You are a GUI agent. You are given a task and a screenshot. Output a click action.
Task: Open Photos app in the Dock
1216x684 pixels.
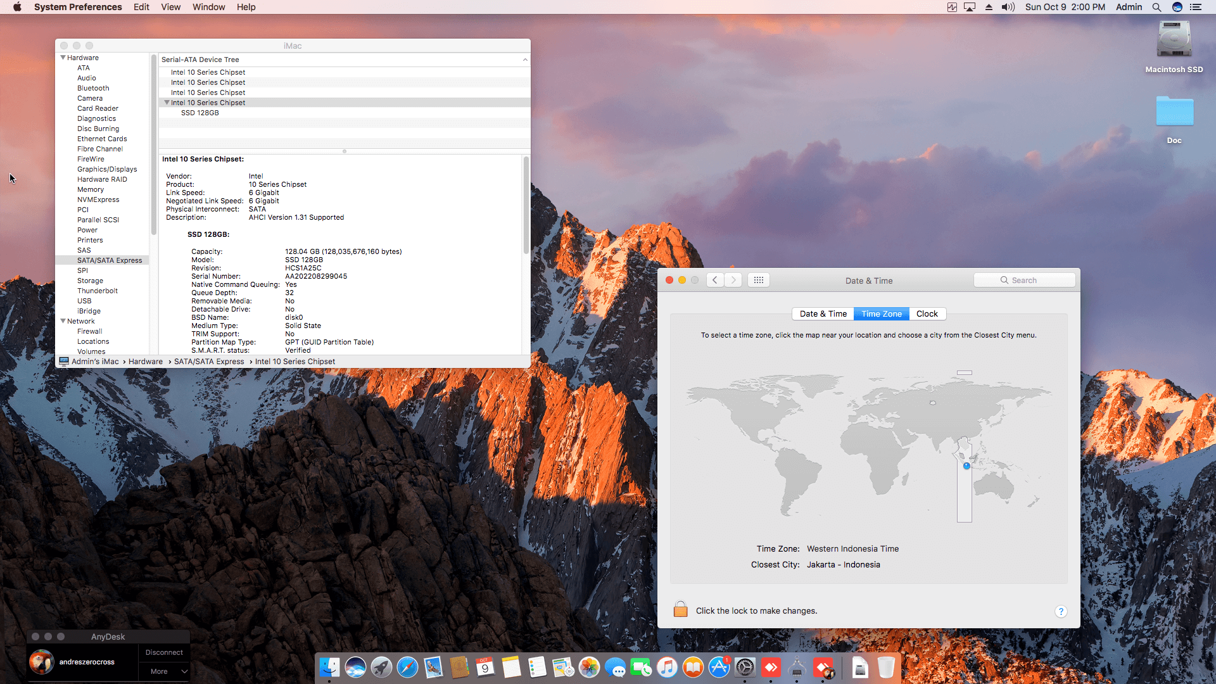(x=589, y=667)
